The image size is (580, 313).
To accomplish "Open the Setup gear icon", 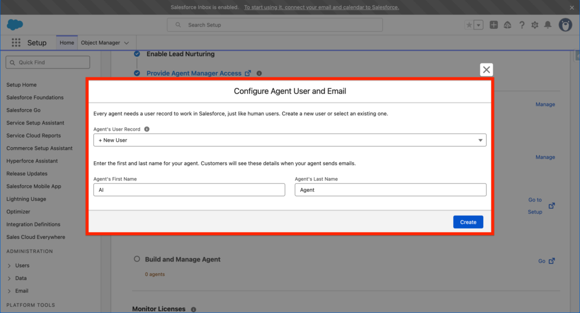I will point(535,25).
